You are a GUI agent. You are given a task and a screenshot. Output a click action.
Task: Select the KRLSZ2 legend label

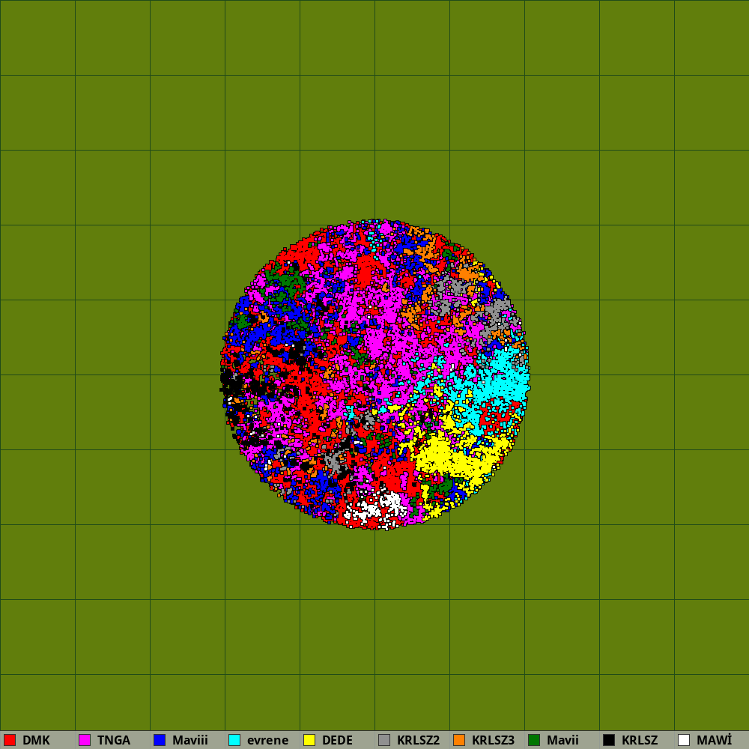coord(419,740)
